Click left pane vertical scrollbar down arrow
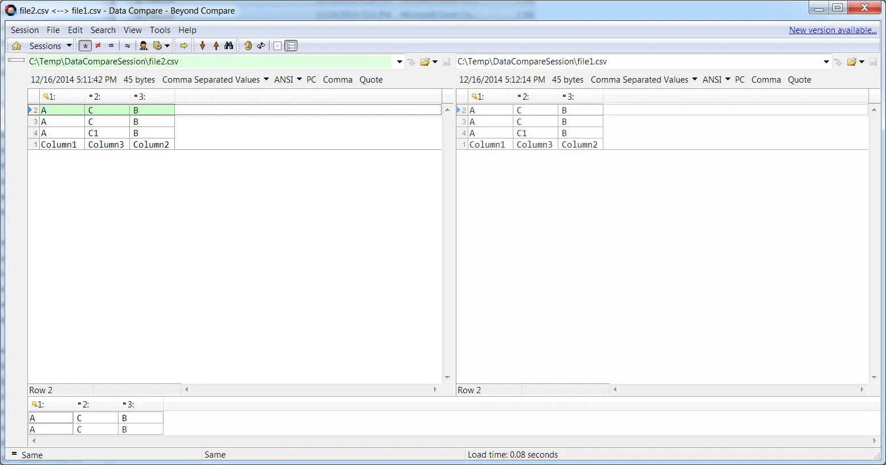886x465 pixels. [447, 377]
